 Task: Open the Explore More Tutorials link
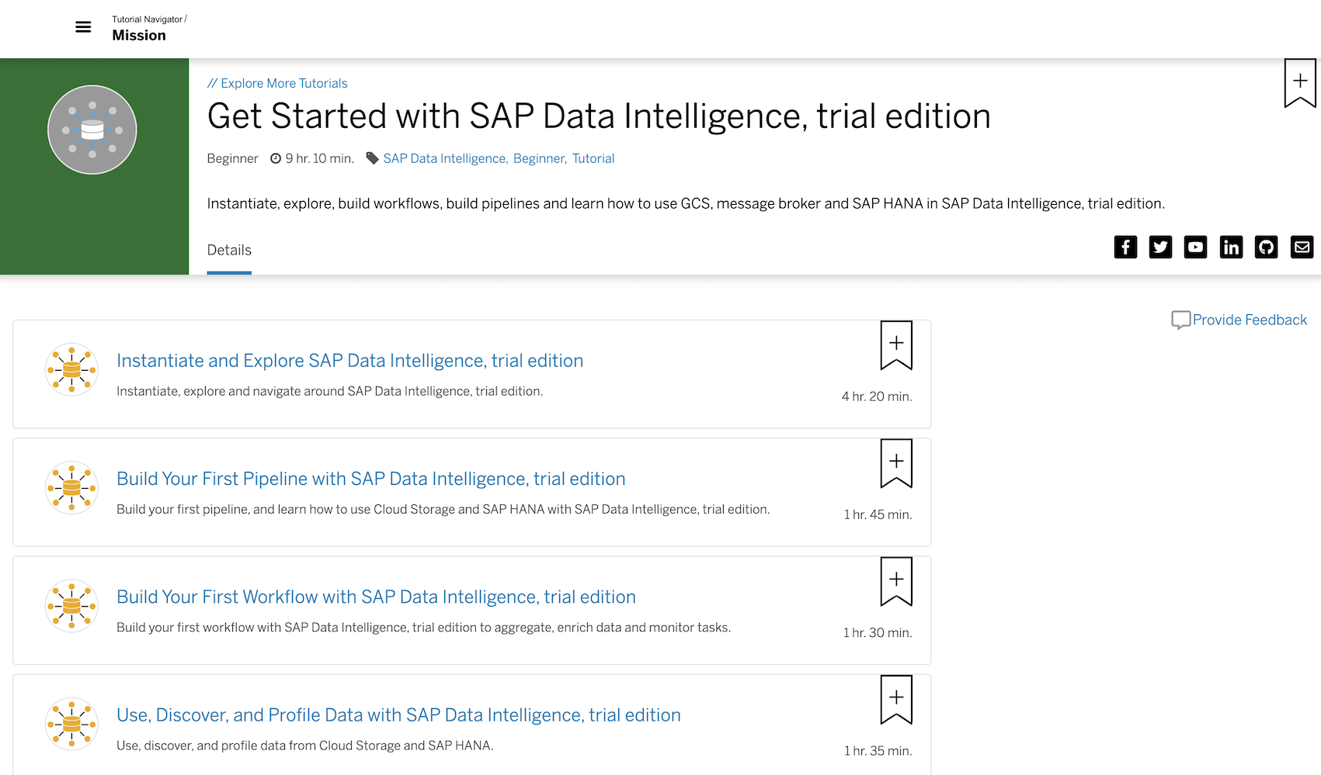point(284,83)
